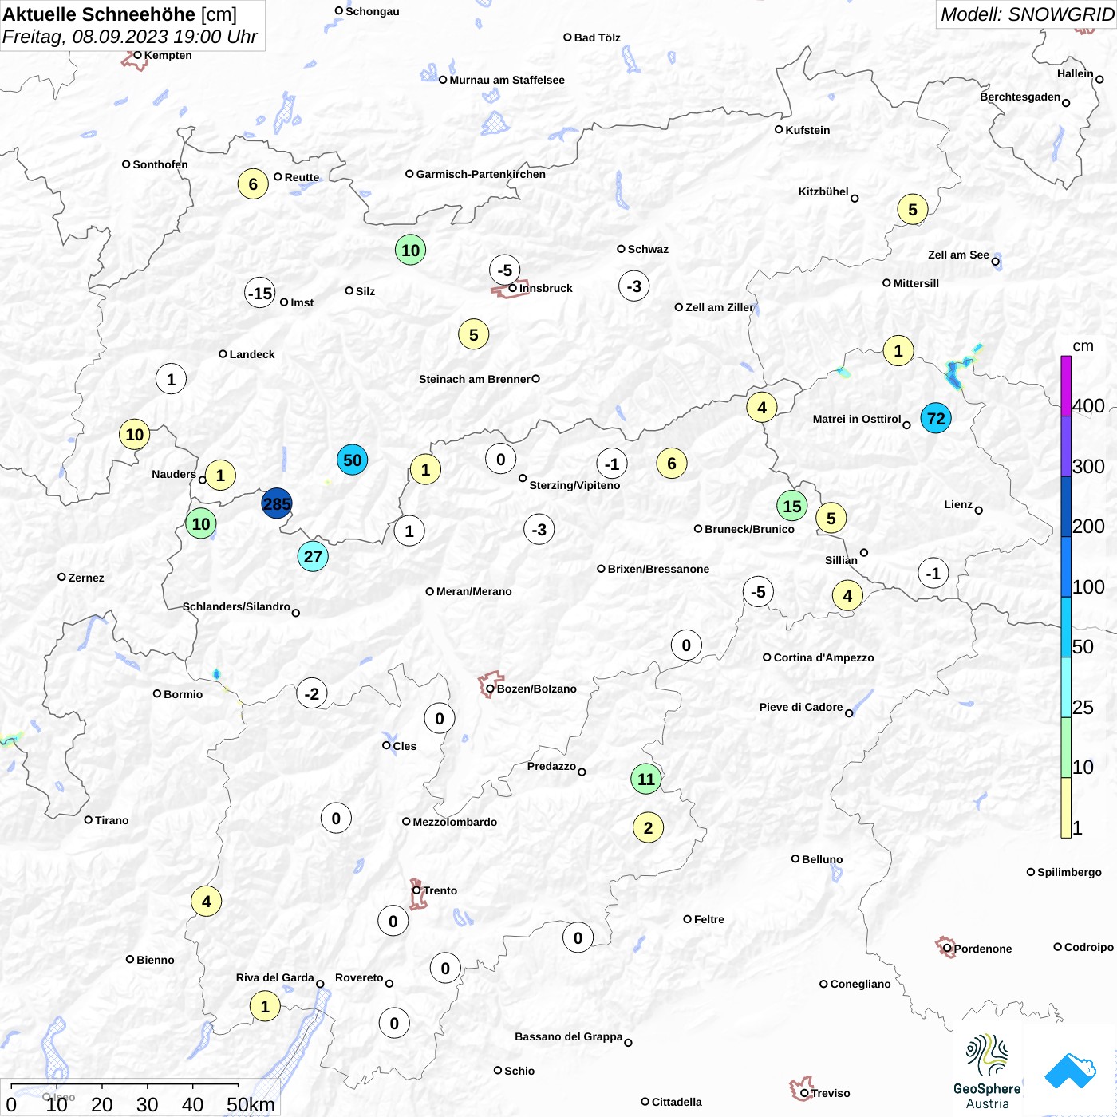Image resolution: width=1117 pixels, height=1117 pixels.
Task: Click the '50km' scale bar label
Action: (x=251, y=1104)
